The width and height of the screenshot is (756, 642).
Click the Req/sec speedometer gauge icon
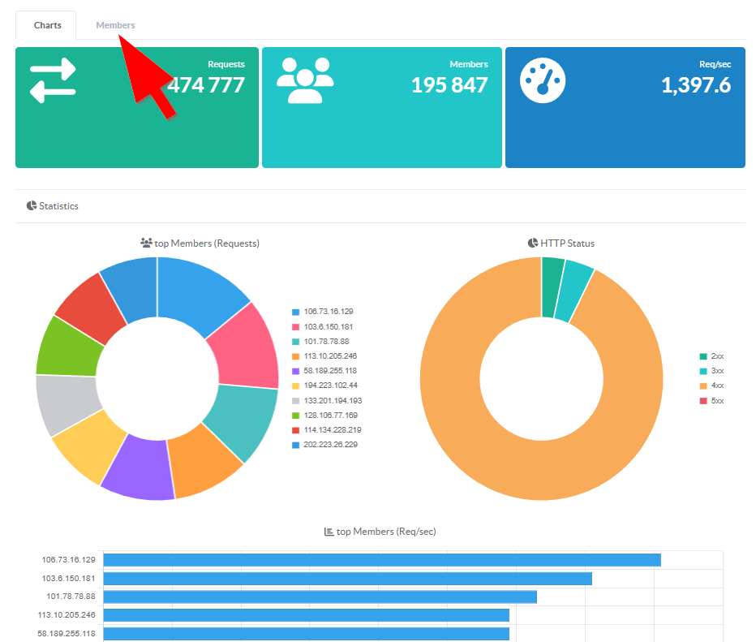tap(542, 80)
